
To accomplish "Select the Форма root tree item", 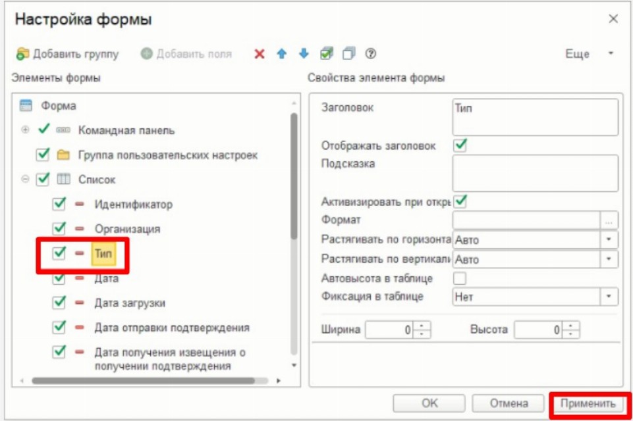I will [x=58, y=105].
